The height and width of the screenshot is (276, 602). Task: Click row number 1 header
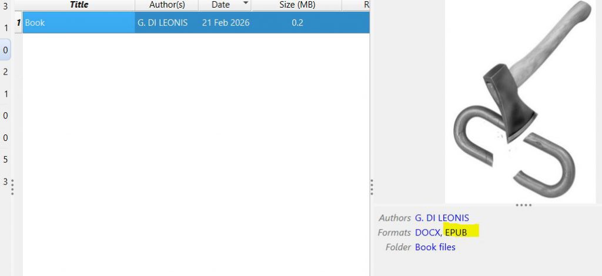[18, 23]
